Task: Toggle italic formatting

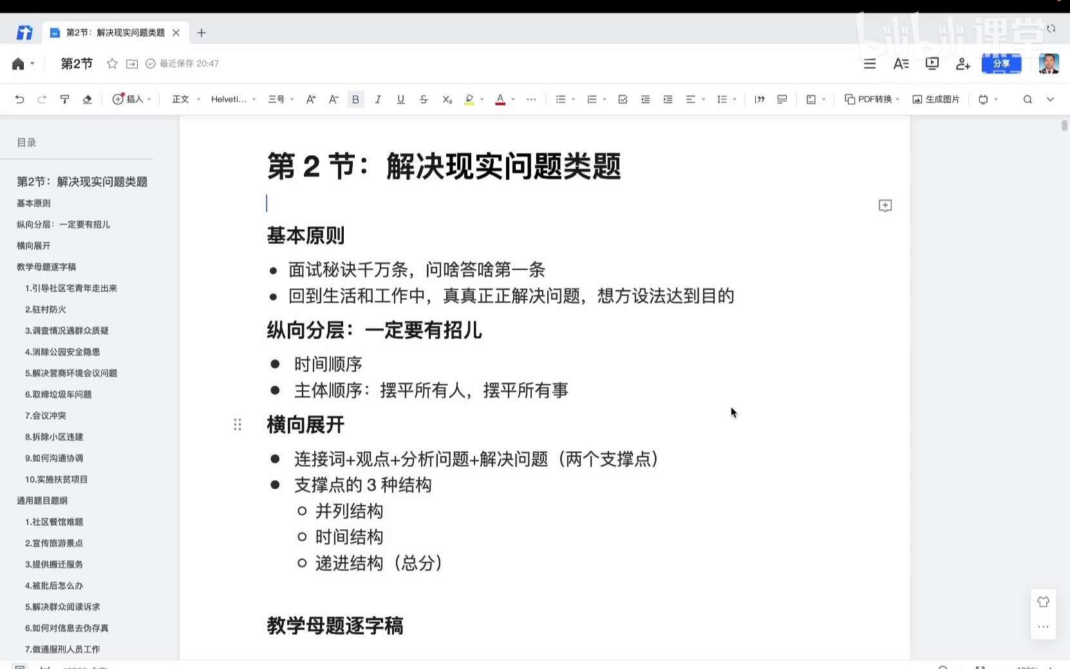Action: click(378, 99)
